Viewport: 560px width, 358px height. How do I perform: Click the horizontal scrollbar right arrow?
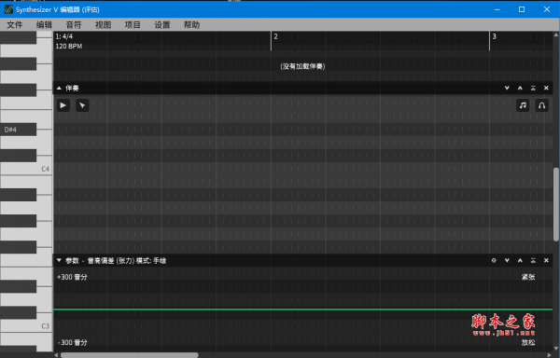coord(550,355)
